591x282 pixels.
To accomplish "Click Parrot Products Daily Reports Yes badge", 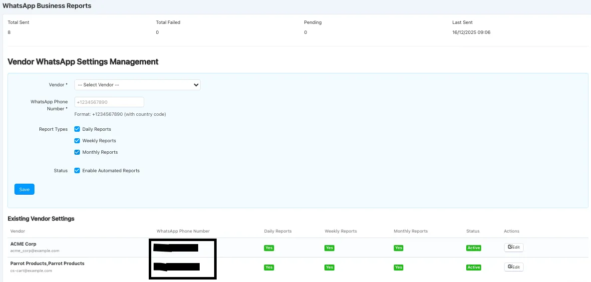I will point(269,268).
